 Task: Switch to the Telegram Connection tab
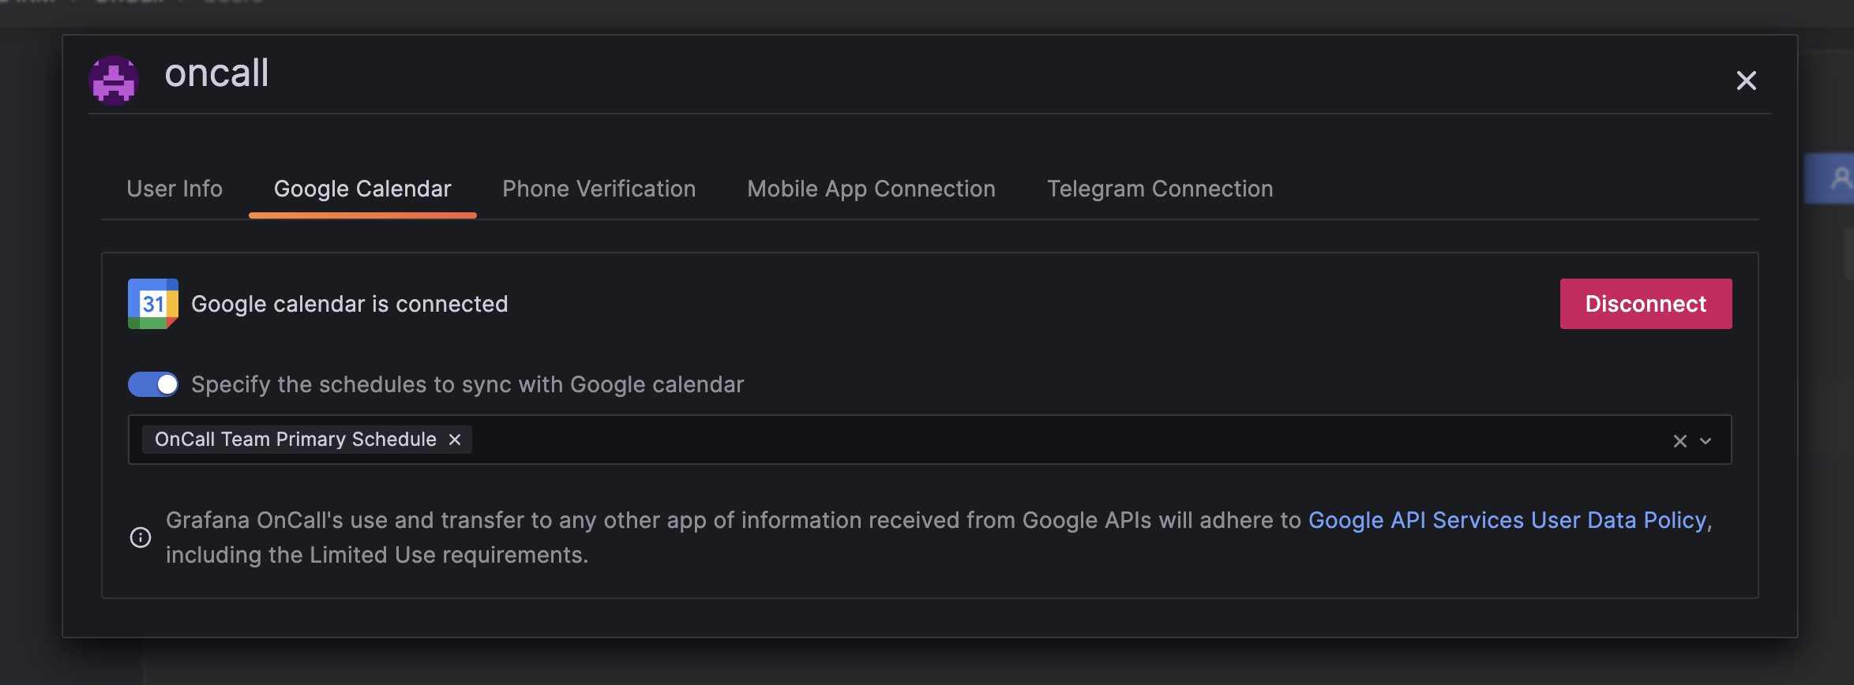pos(1159,189)
